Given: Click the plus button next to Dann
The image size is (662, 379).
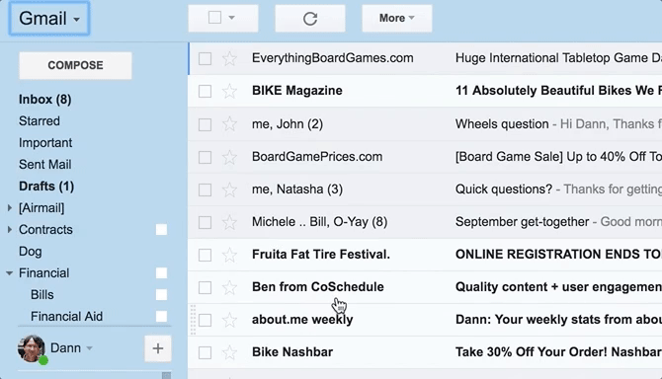Looking at the screenshot, I should (158, 348).
